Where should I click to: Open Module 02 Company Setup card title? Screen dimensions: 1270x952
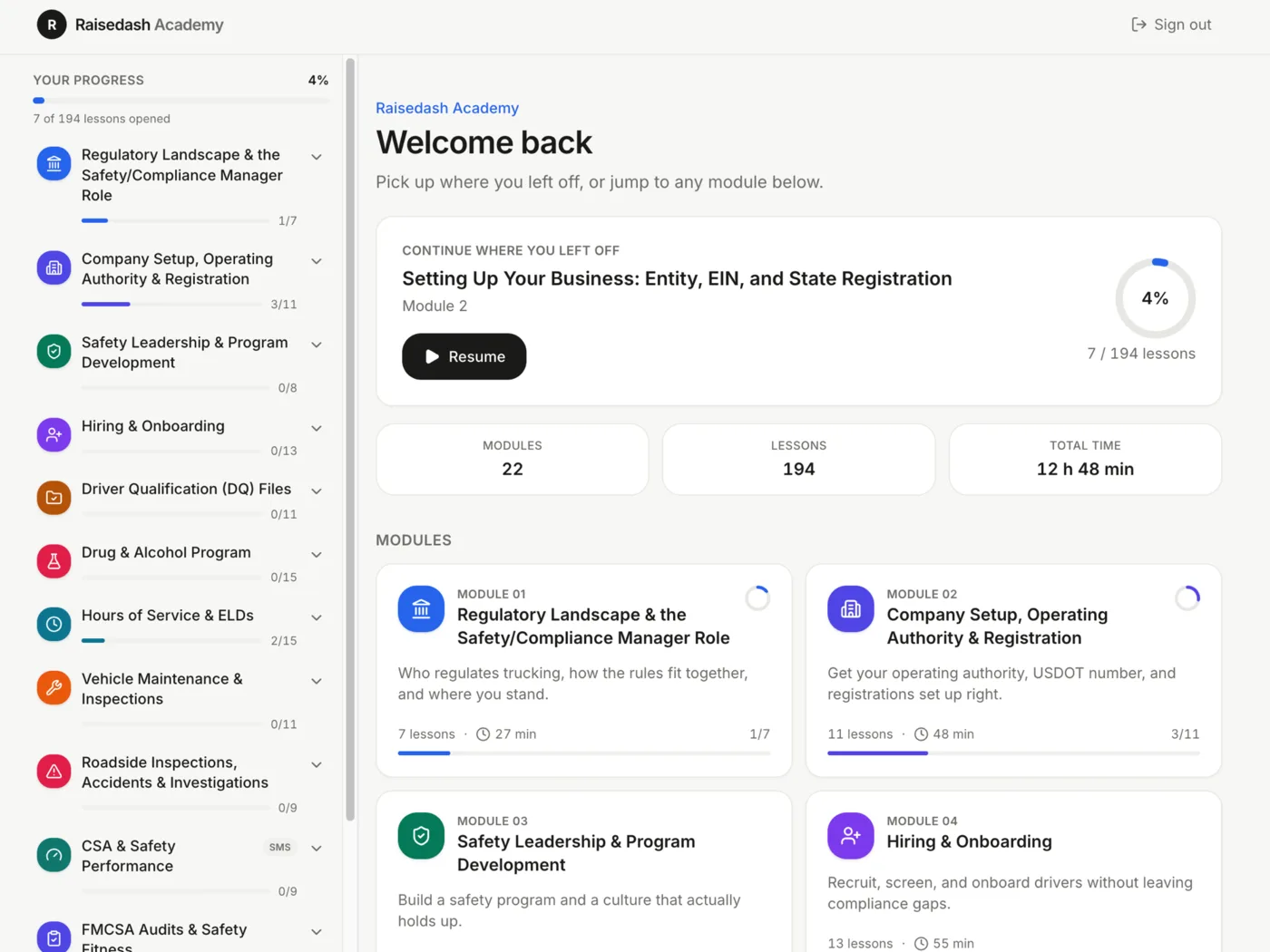(x=997, y=627)
